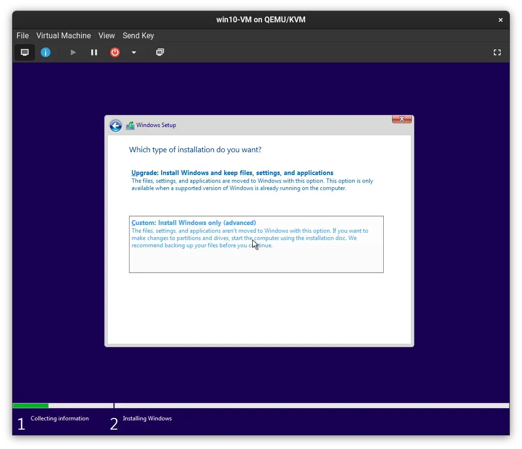The width and height of the screenshot is (522, 449).
Task: Click the Collecting information progress bar
Action: pos(63,405)
